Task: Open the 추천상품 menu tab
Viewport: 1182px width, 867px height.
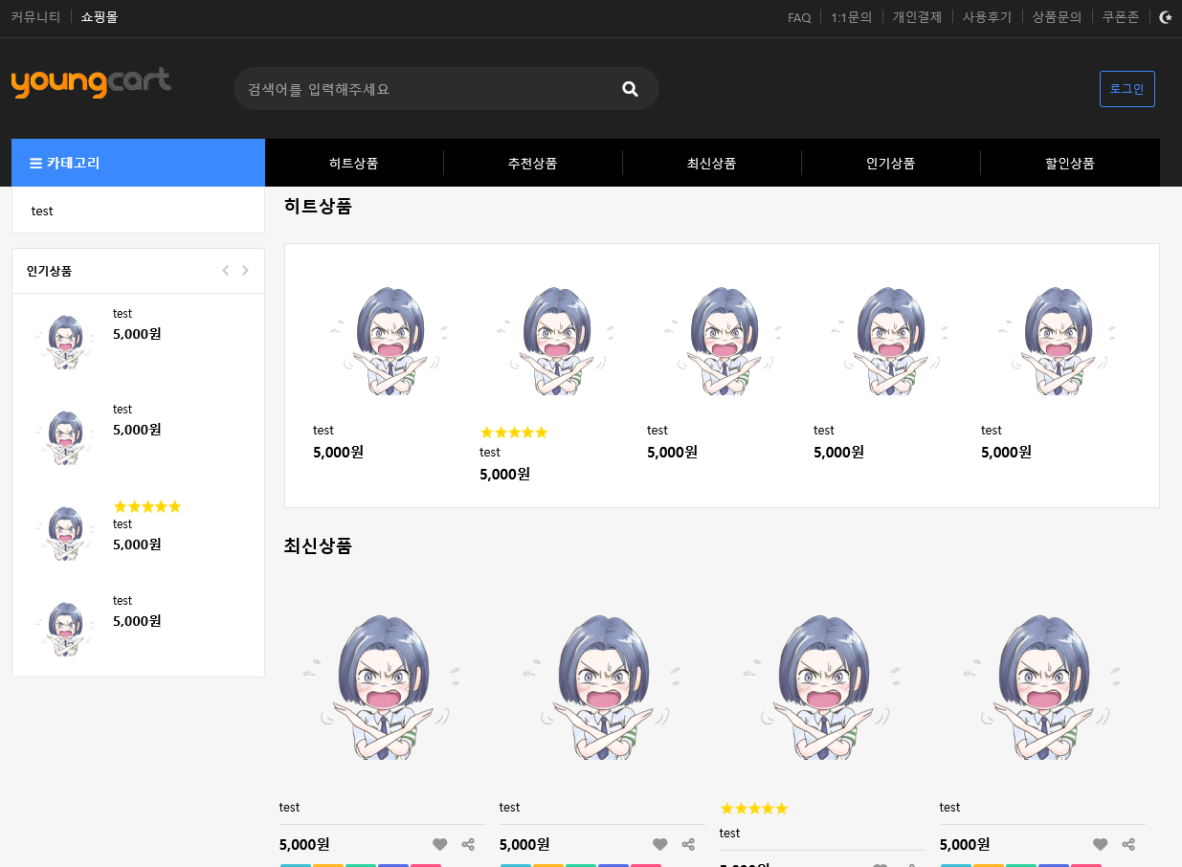Action: (533, 163)
